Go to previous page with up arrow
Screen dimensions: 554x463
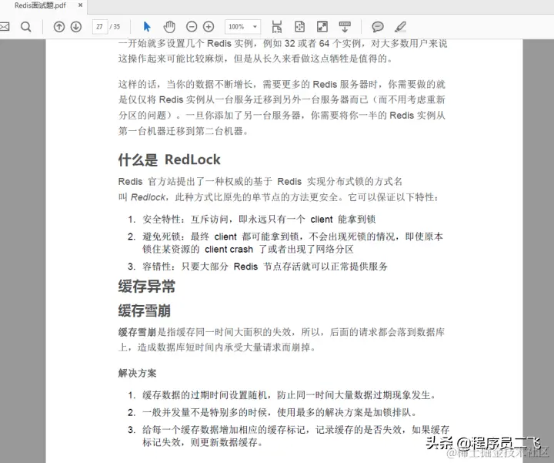click(x=59, y=26)
